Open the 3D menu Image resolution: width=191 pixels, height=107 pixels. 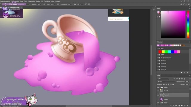42,1
